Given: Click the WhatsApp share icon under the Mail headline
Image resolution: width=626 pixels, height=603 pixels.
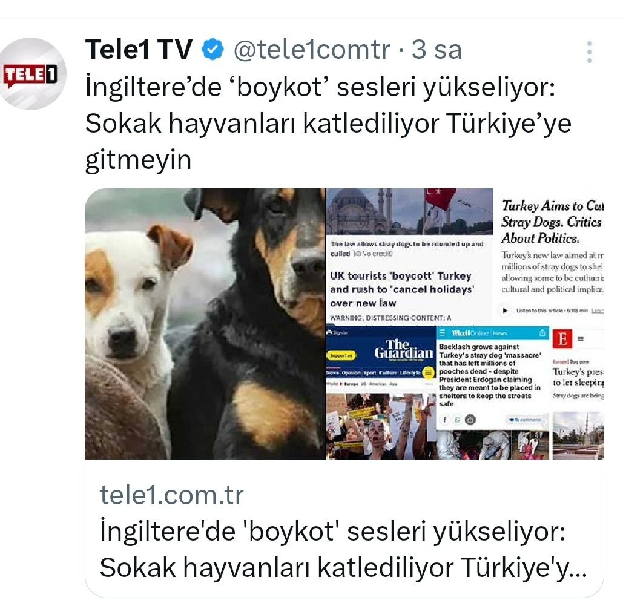Looking at the screenshot, I should click(458, 420).
